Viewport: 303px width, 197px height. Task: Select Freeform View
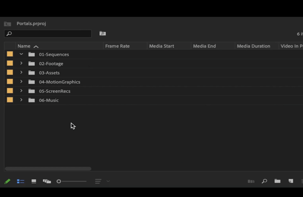tap(47, 181)
